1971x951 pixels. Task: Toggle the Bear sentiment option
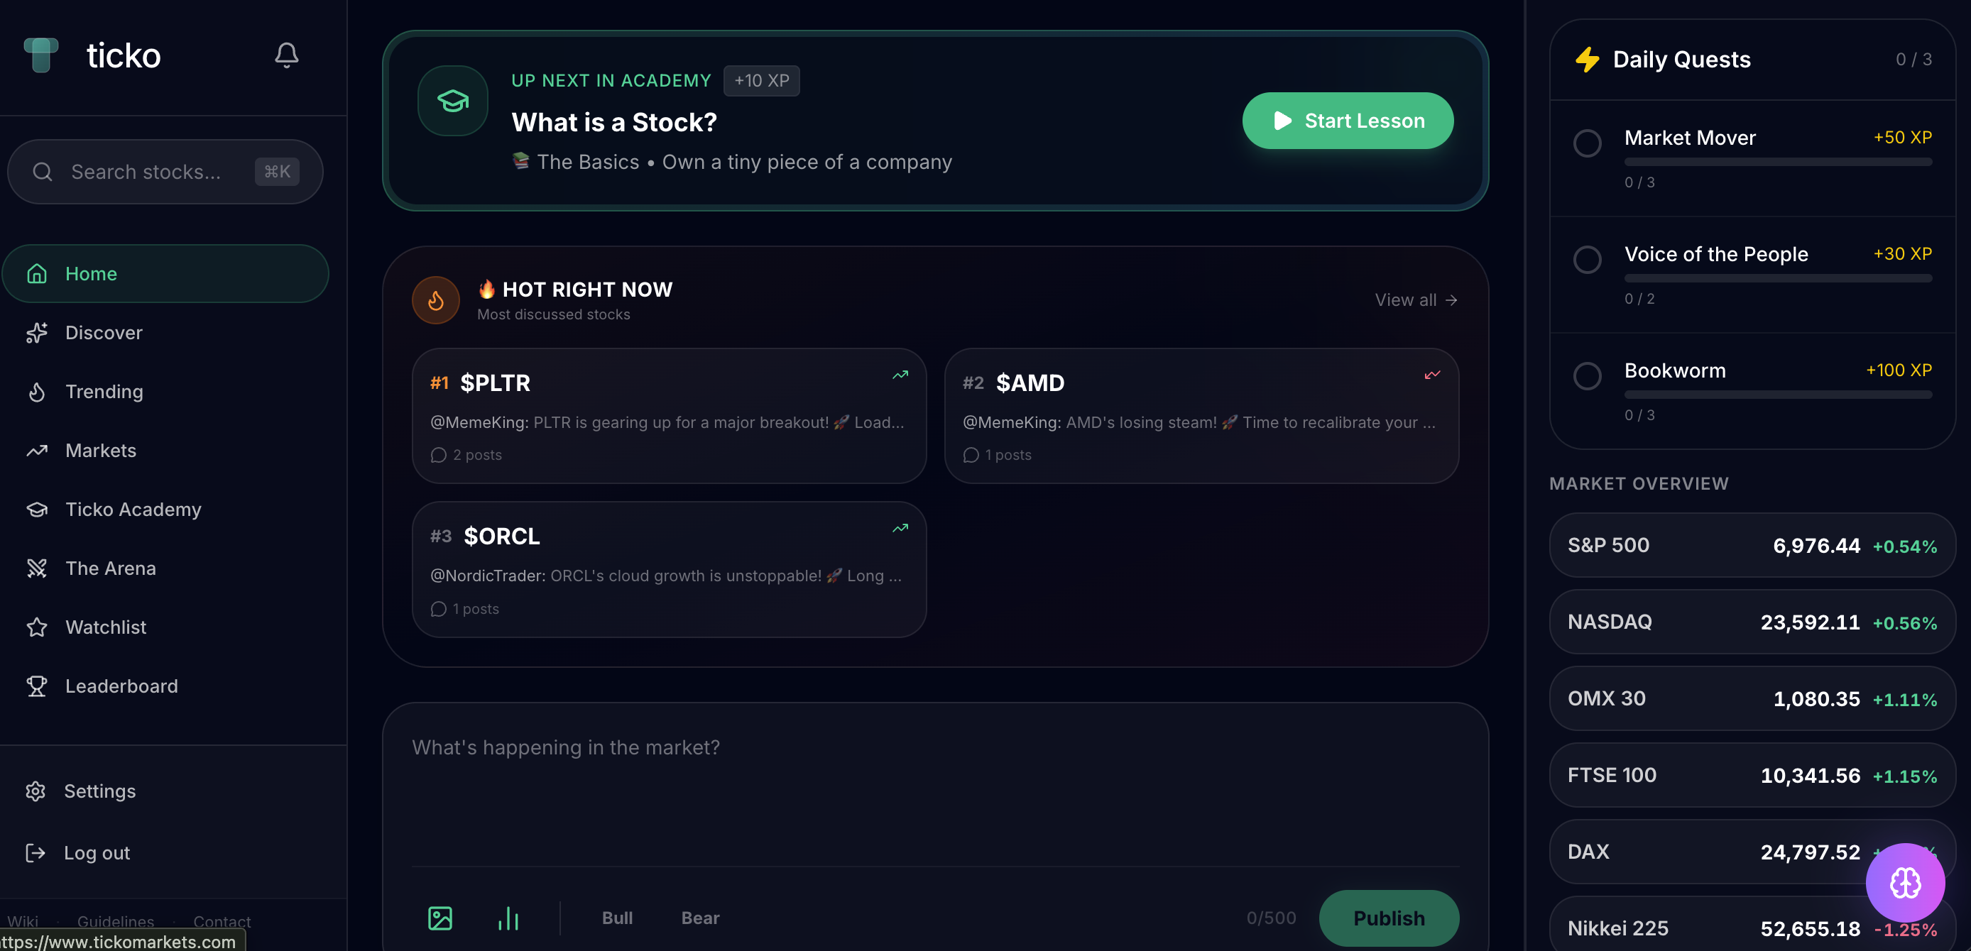[699, 918]
